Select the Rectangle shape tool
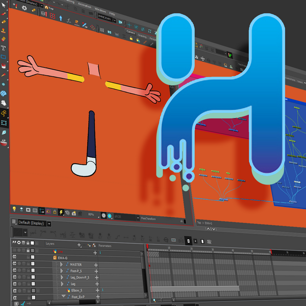 [x=4, y=57]
